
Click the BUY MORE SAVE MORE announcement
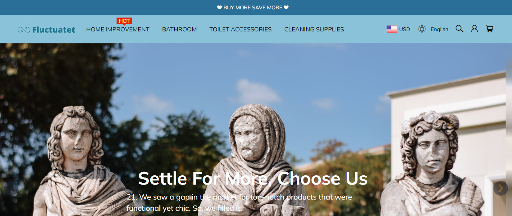(253, 7)
